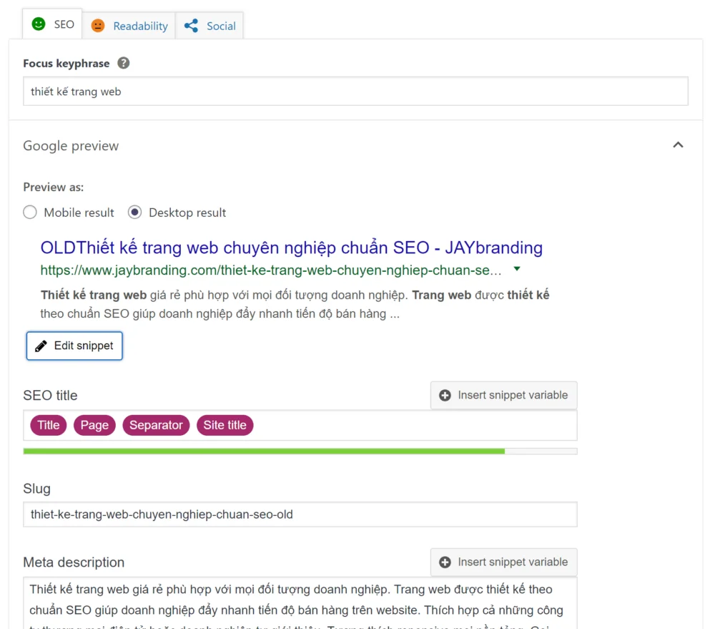715x629 pixels.
Task: Click the green SEO title progress bar
Action: pos(264,452)
